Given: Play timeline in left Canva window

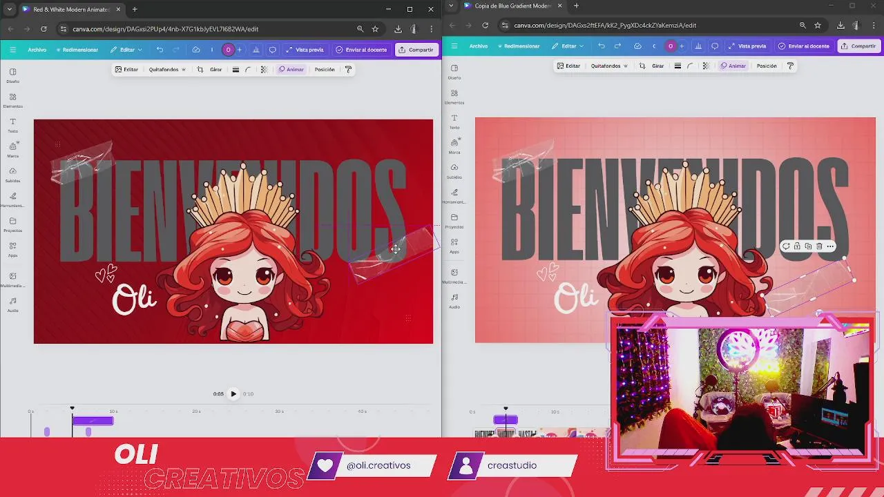Looking at the screenshot, I should coord(233,394).
